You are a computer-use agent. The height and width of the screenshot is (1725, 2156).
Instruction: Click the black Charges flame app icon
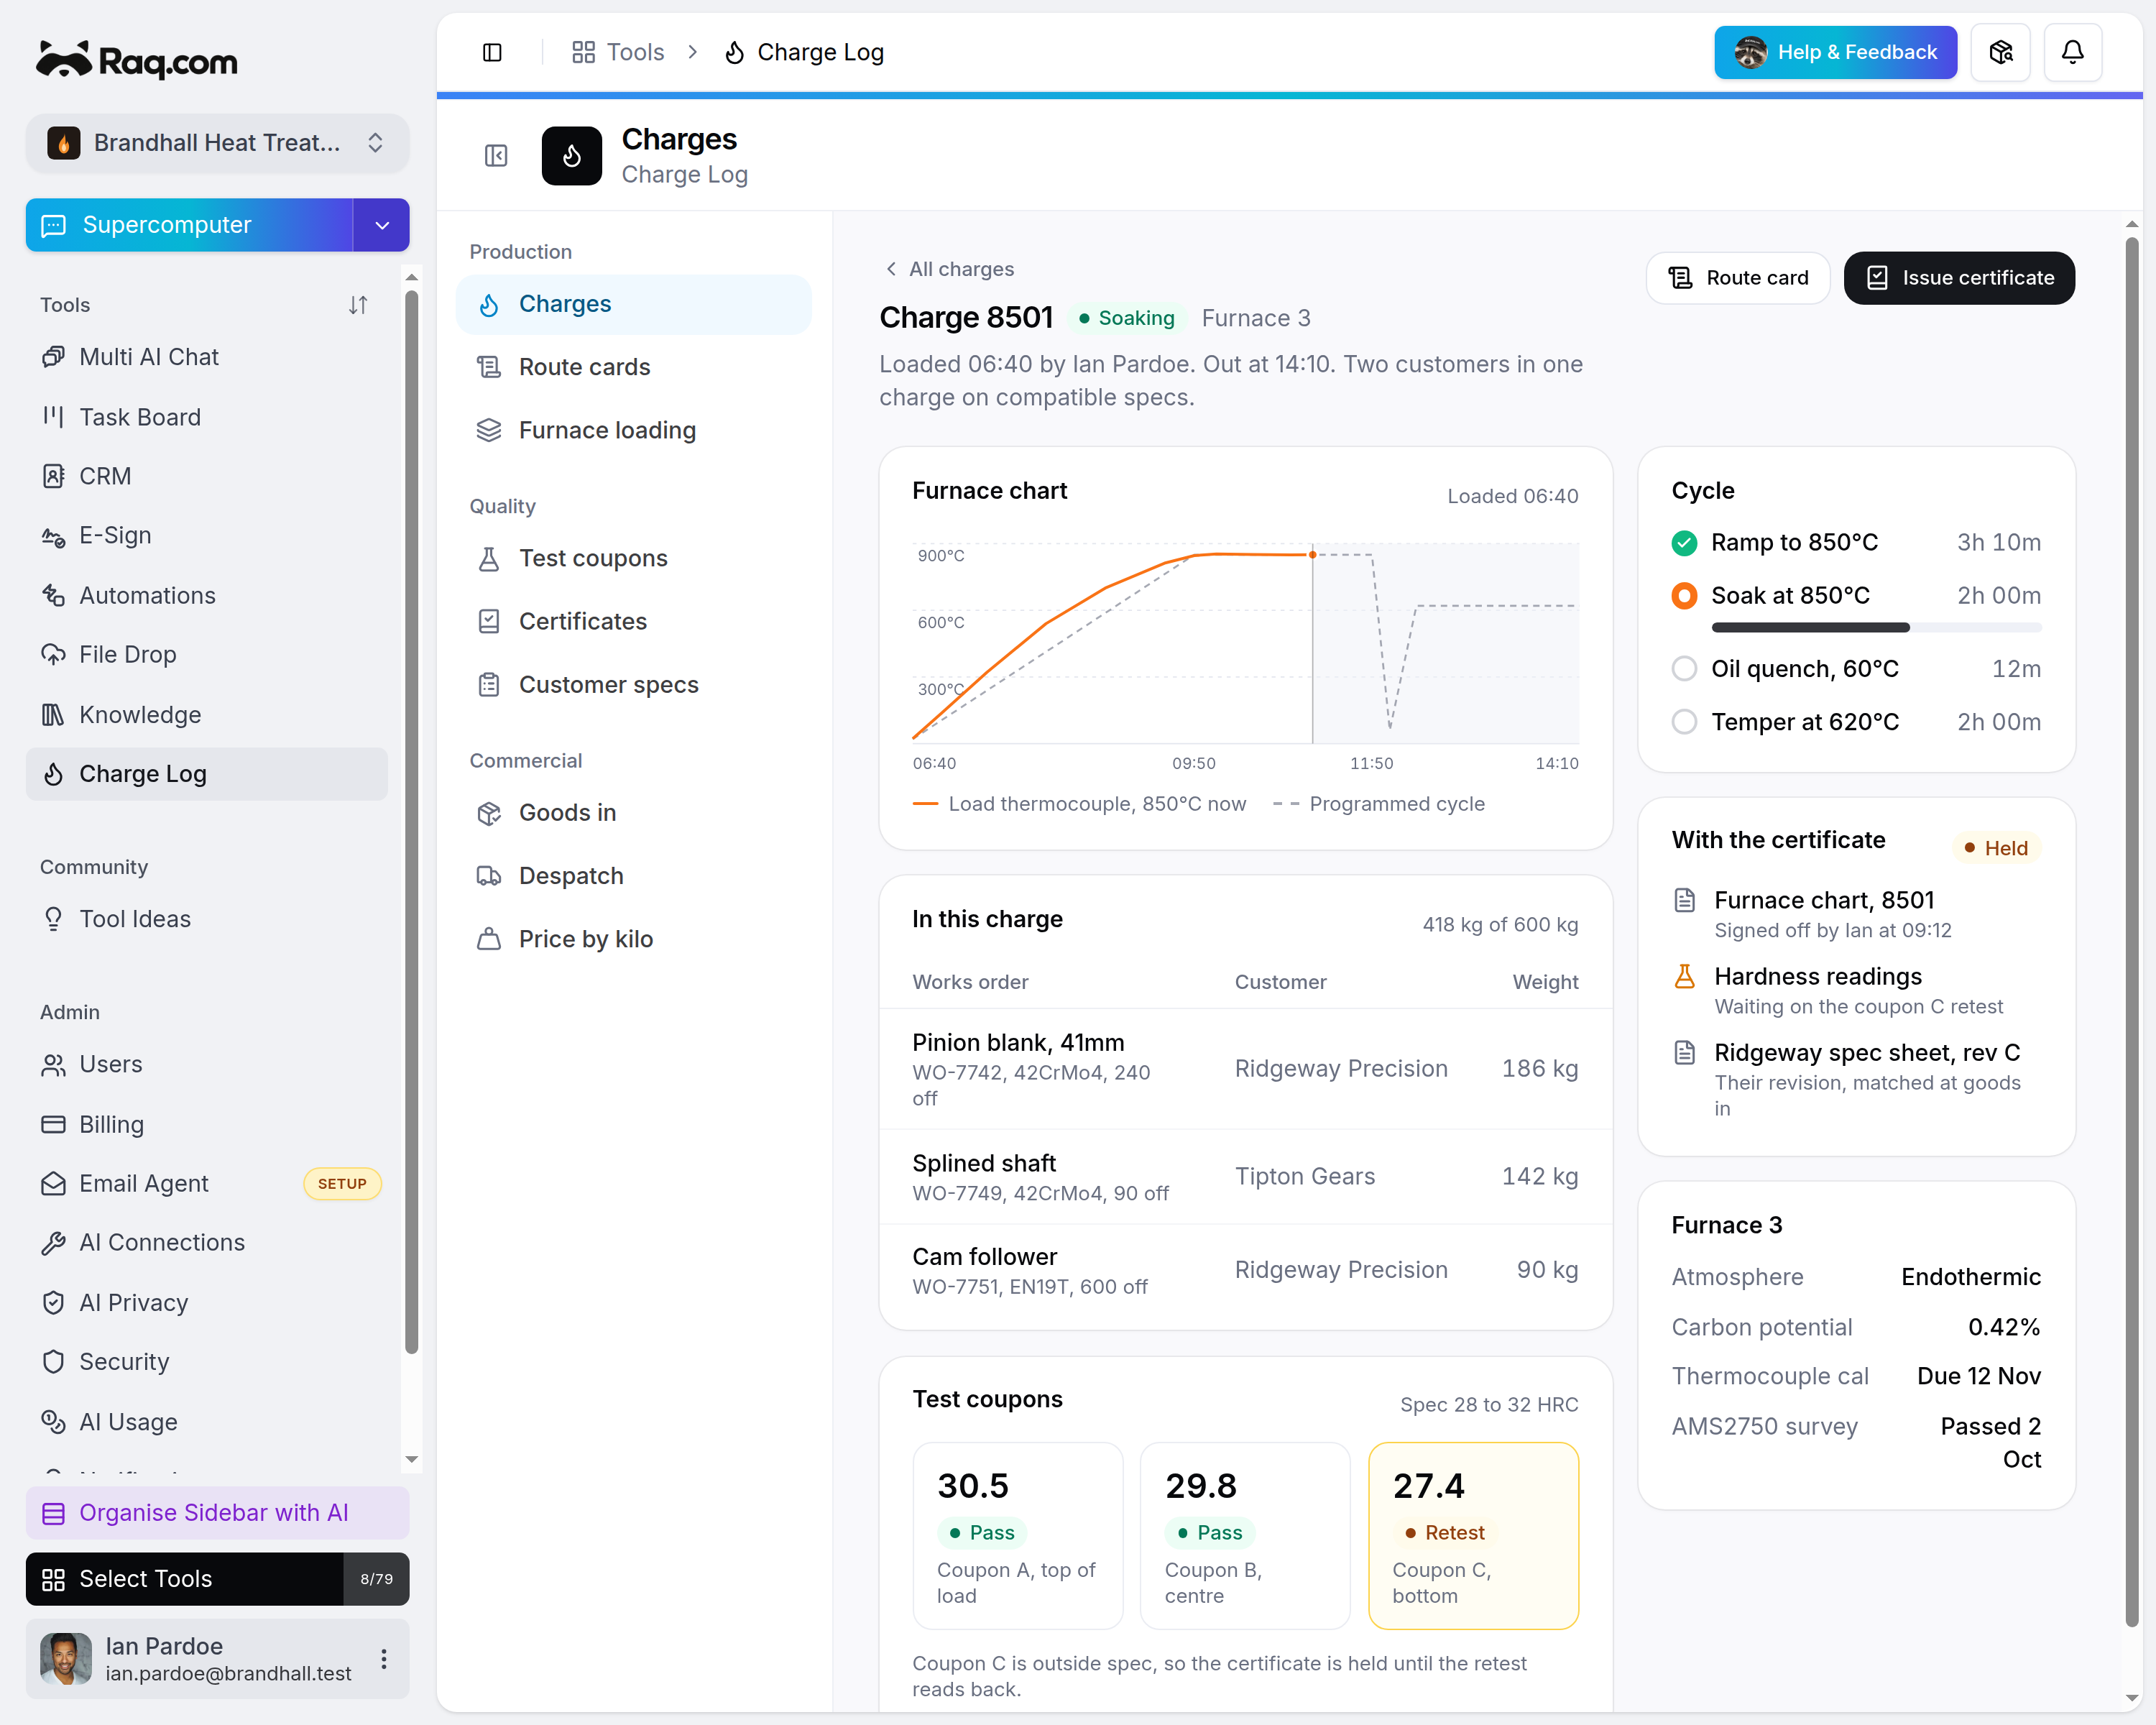point(572,156)
